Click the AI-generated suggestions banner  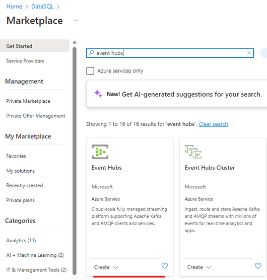[x=177, y=94]
